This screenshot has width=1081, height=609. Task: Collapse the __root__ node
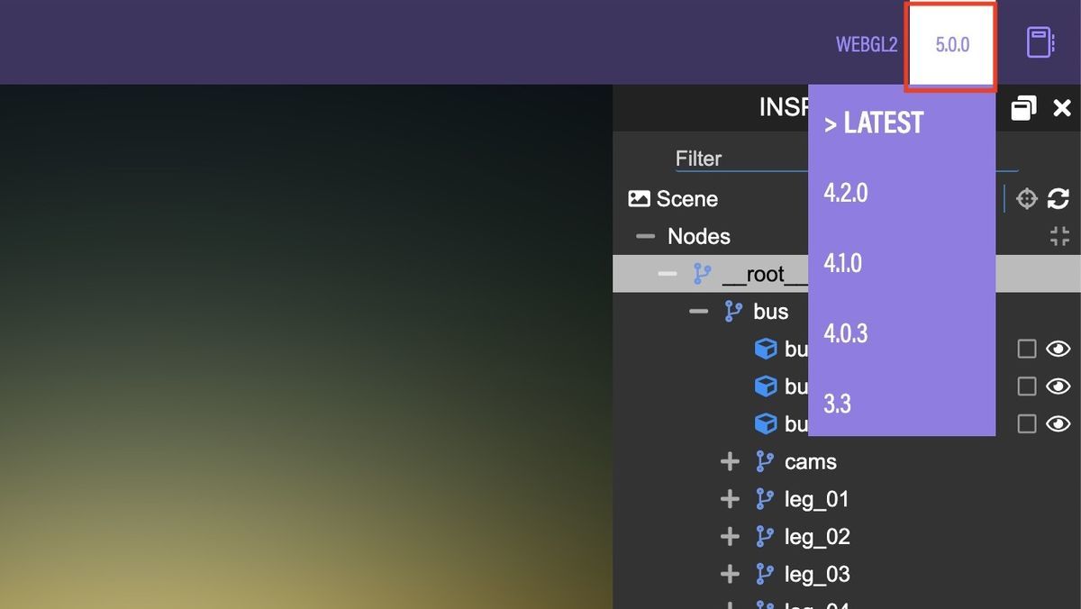click(x=668, y=273)
